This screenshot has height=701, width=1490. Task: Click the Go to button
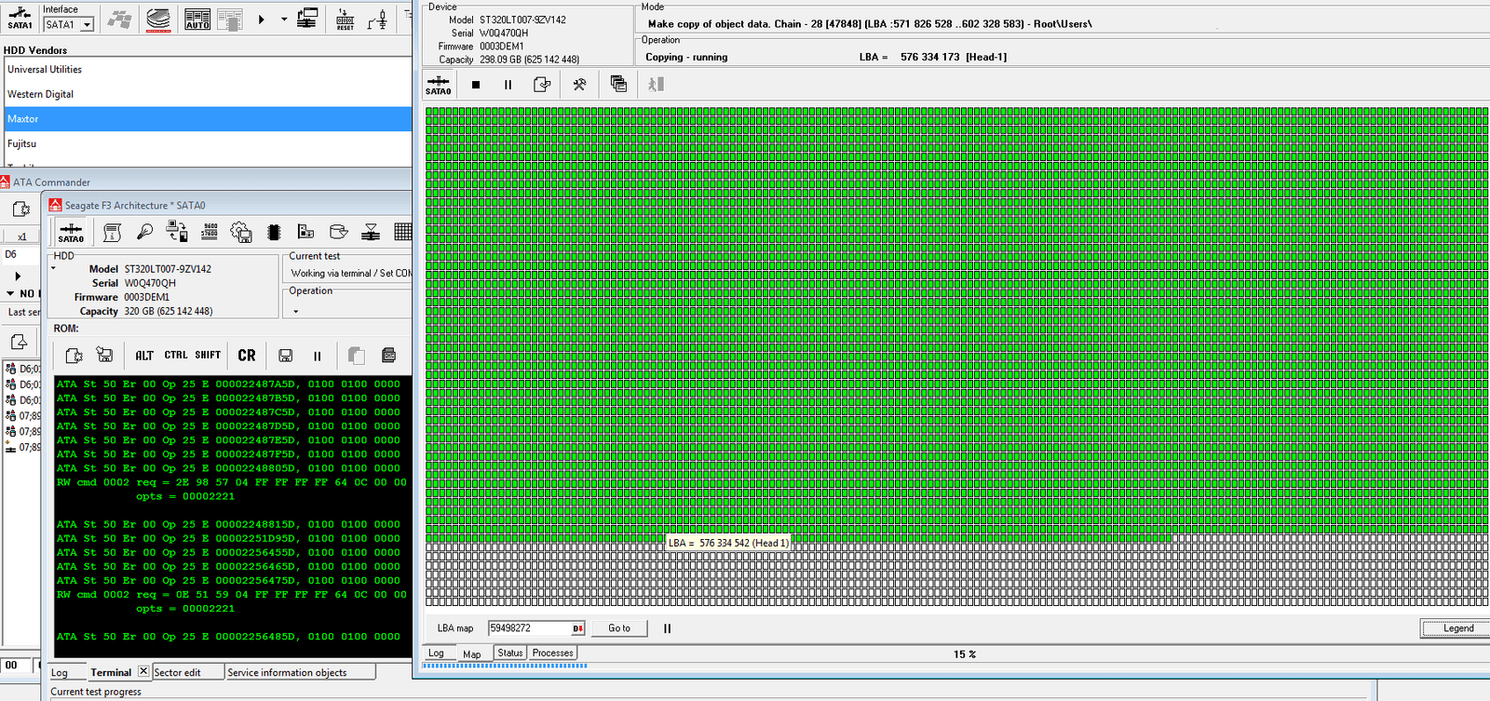pos(619,628)
